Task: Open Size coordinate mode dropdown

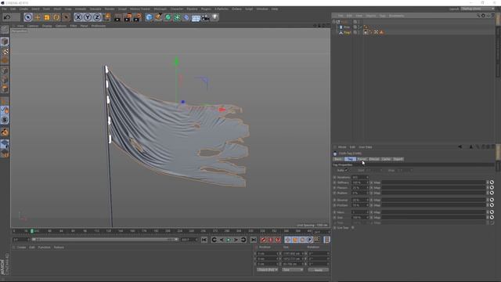Action: pos(292,269)
